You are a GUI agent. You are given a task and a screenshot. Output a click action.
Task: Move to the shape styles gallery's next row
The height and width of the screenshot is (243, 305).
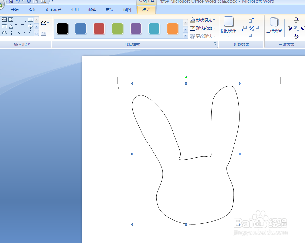185,29
